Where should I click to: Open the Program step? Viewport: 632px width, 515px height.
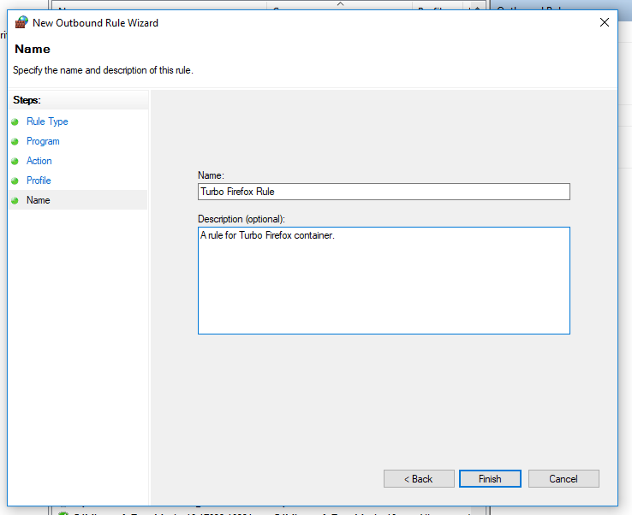click(x=43, y=141)
